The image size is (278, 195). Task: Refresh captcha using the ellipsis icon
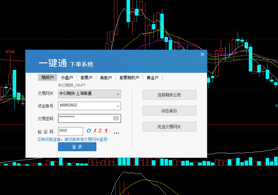(116, 133)
